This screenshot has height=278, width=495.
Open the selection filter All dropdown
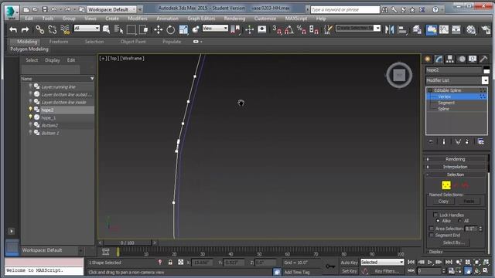click(x=87, y=29)
